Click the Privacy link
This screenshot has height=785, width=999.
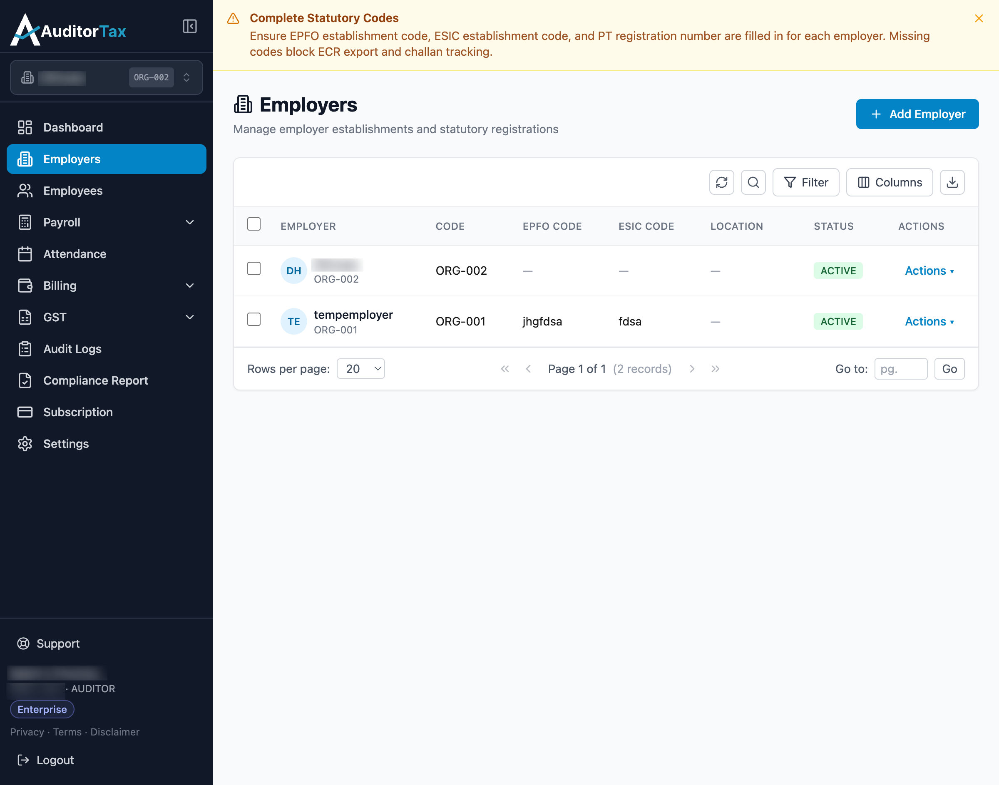pos(27,732)
